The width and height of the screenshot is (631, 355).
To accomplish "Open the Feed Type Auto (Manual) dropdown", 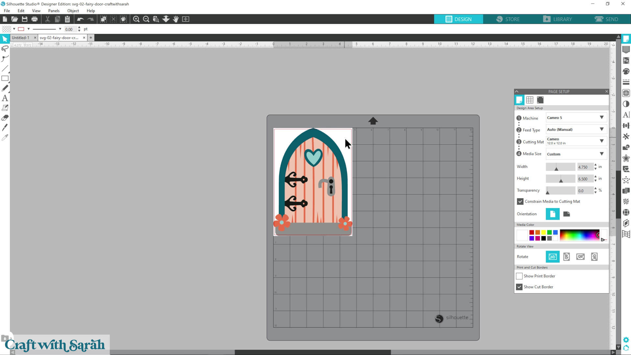I will (576, 130).
